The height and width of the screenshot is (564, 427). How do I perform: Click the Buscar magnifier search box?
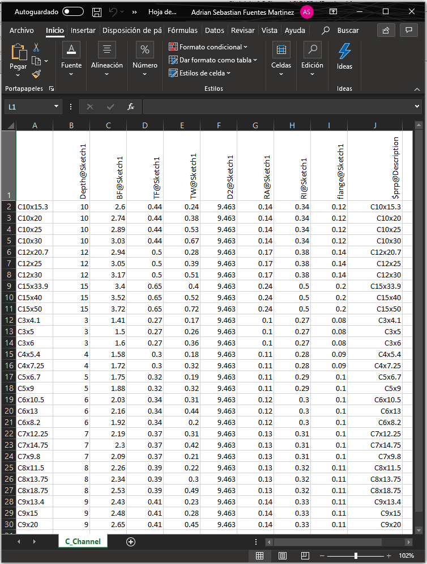(x=340, y=31)
